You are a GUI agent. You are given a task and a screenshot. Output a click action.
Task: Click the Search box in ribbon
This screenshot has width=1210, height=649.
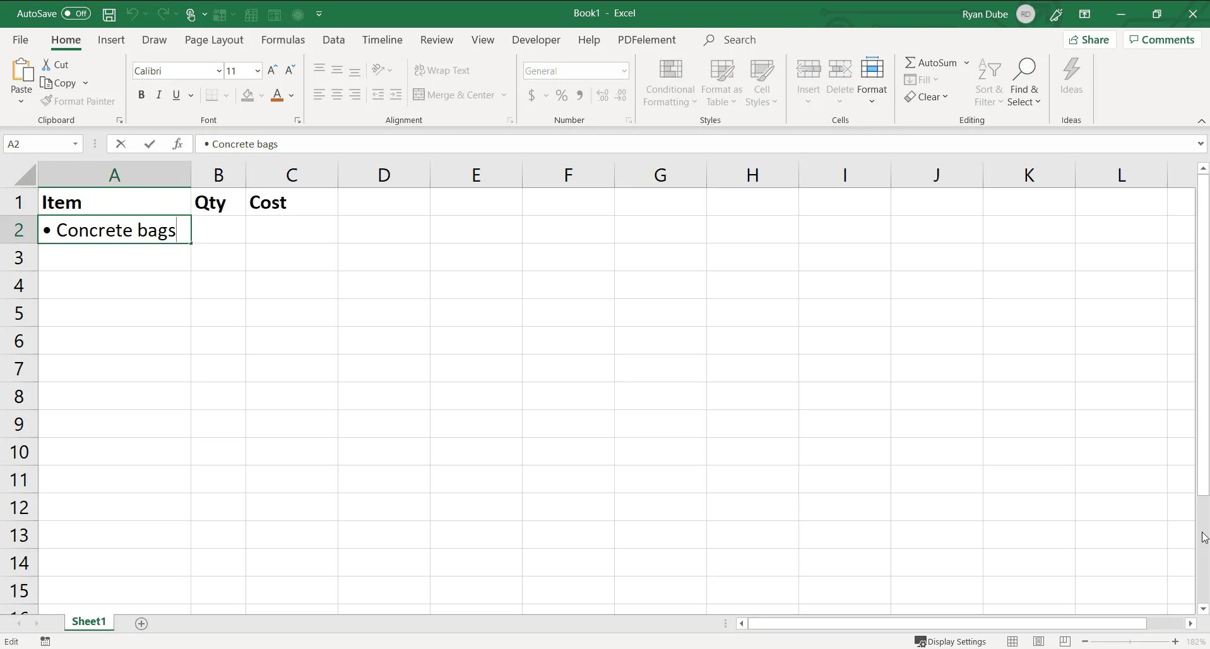(x=730, y=40)
